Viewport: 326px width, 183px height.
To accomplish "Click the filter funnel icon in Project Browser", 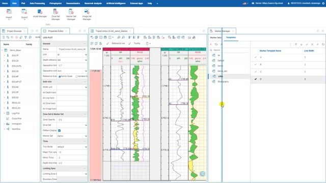I will click(25, 37).
